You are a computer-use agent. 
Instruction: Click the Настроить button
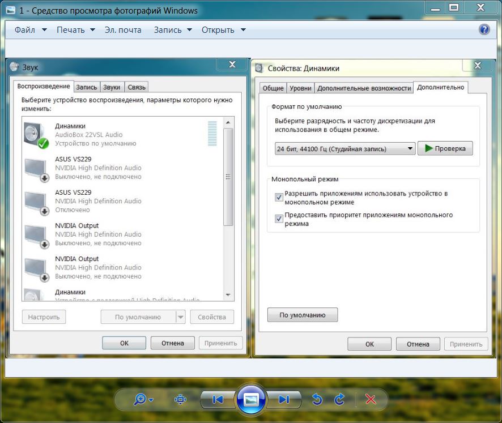44,317
